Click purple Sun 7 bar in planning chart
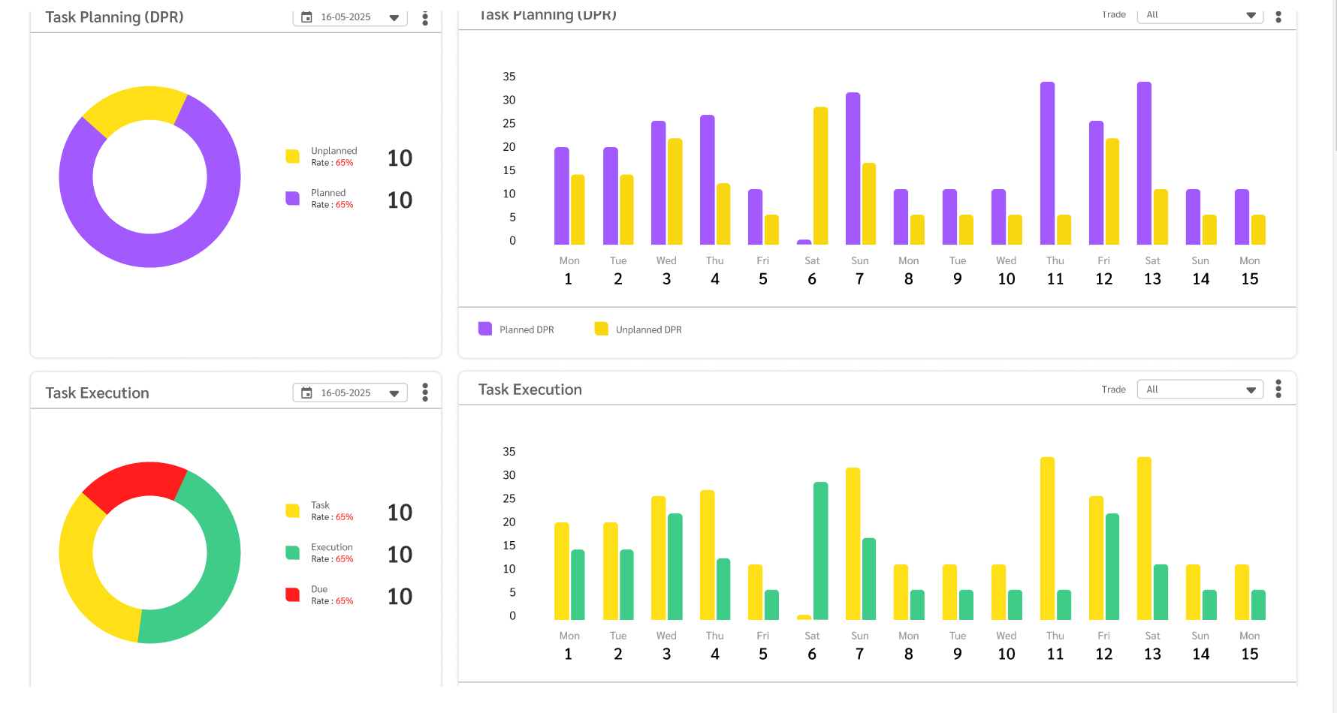 click(x=853, y=168)
